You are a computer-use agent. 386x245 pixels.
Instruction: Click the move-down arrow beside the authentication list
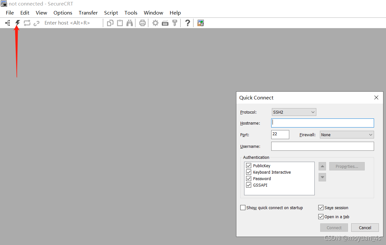[x=322, y=177]
